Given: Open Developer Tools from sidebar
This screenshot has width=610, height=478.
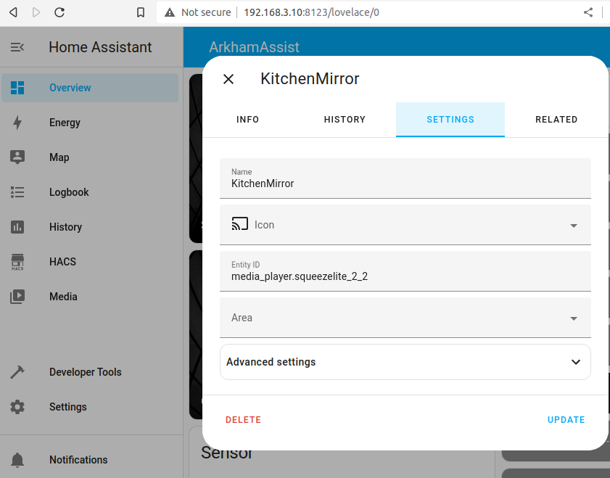Looking at the screenshot, I should pyautogui.click(x=90, y=372).
